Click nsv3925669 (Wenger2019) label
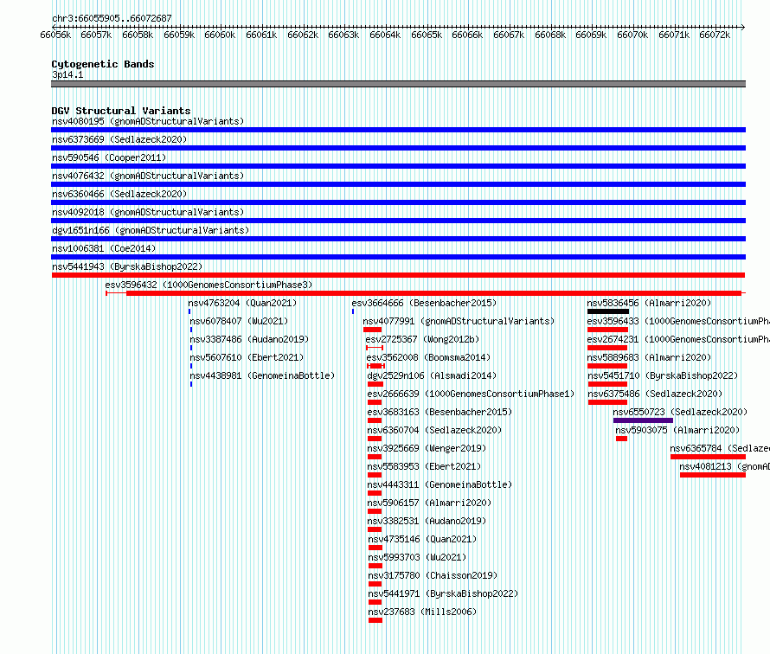 427,448
